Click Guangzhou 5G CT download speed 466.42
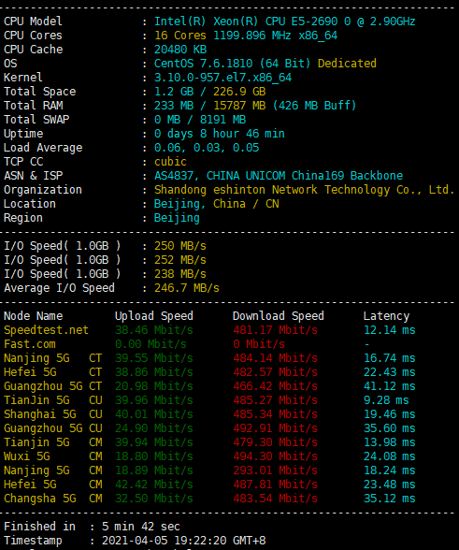Image resolution: width=459 pixels, height=550 pixels. pos(275,386)
